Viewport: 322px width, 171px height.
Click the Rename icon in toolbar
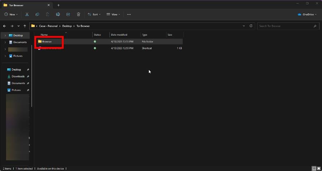pos(58,14)
